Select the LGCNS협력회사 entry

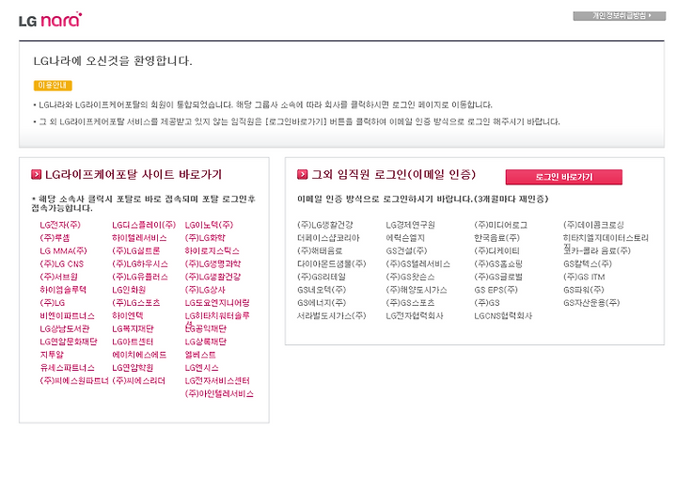click(x=503, y=316)
